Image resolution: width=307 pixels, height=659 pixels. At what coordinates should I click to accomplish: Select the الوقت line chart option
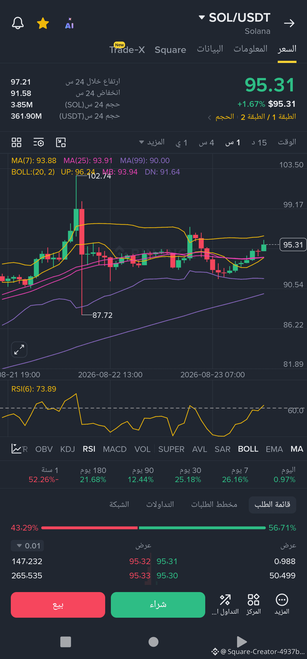click(x=287, y=142)
